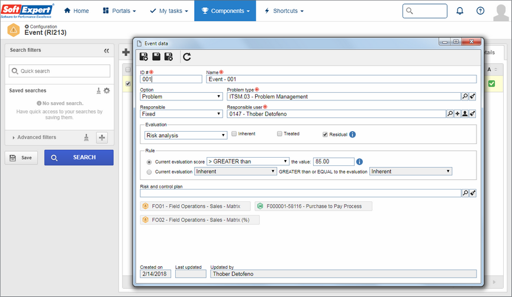Open the help question mark icon

click(480, 11)
